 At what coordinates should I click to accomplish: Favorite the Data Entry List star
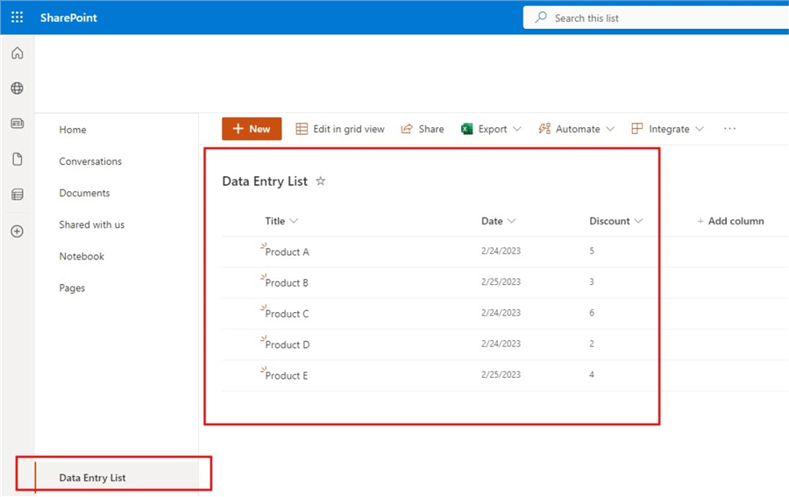321,181
